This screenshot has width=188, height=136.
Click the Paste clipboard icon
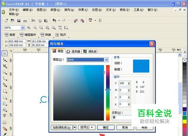tap(46, 20)
